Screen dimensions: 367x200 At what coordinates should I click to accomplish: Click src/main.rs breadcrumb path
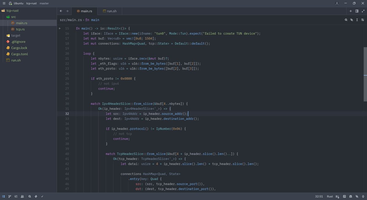click(x=71, y=20)
